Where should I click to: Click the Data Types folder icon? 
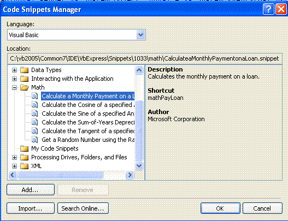(x=24, y=70)
